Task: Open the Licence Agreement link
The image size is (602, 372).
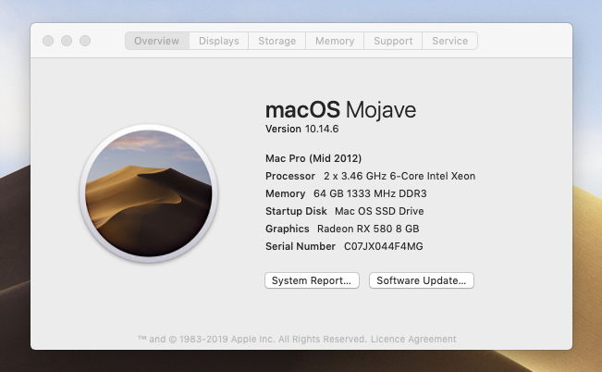Action: (413, 339)
